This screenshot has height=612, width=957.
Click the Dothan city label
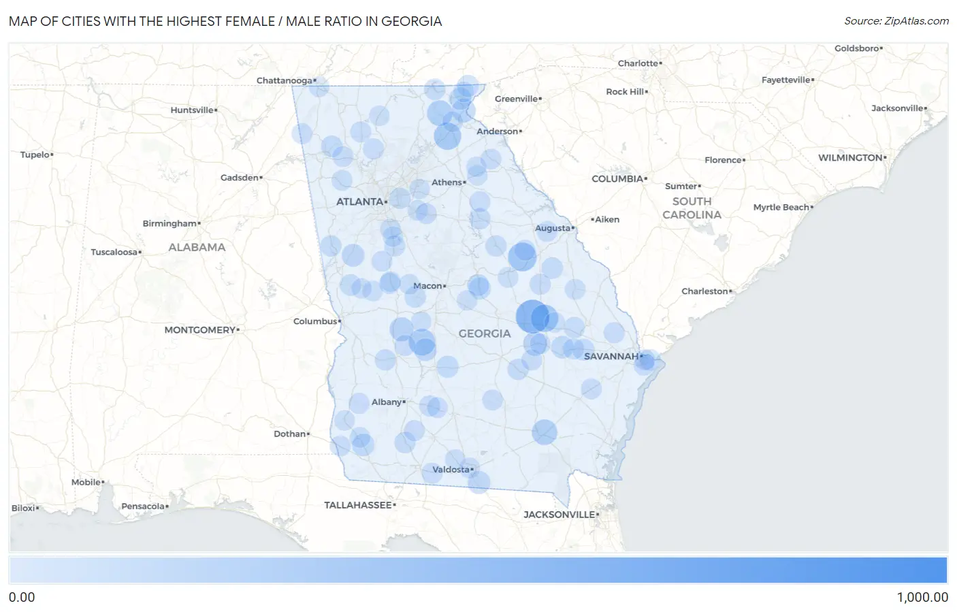point(290,434)
